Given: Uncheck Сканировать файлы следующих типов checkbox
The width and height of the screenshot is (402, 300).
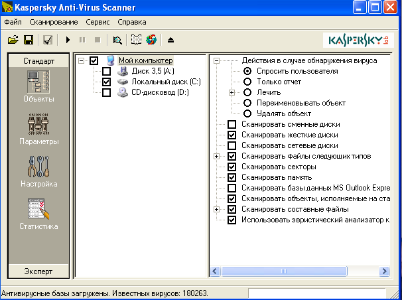Looking at the screenshot, I should pyautogui.click(x=232, y=156).
